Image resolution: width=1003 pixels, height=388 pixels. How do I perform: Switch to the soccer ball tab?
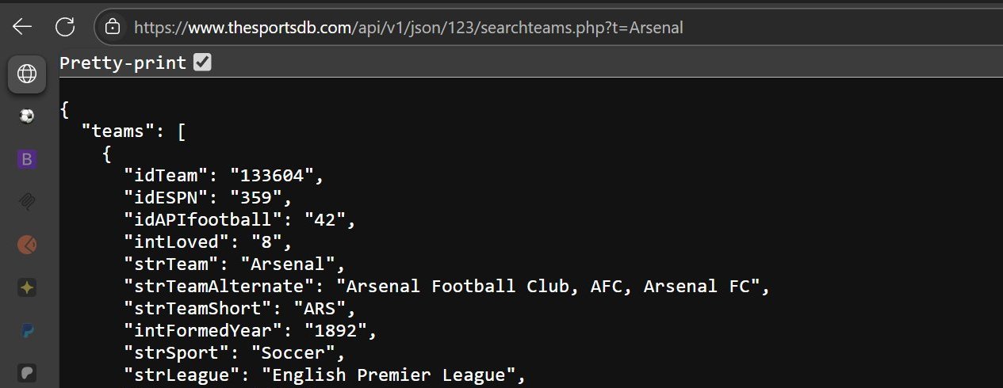click(x=27, y=116)
